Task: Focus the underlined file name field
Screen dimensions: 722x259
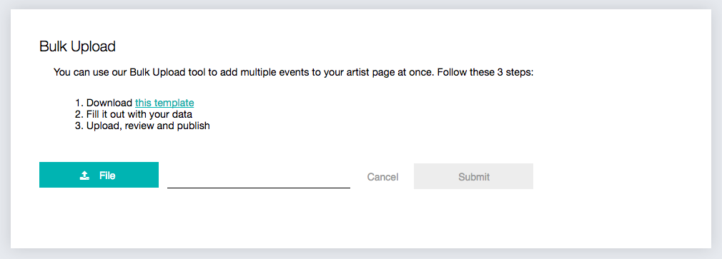Action: [259, 177]
